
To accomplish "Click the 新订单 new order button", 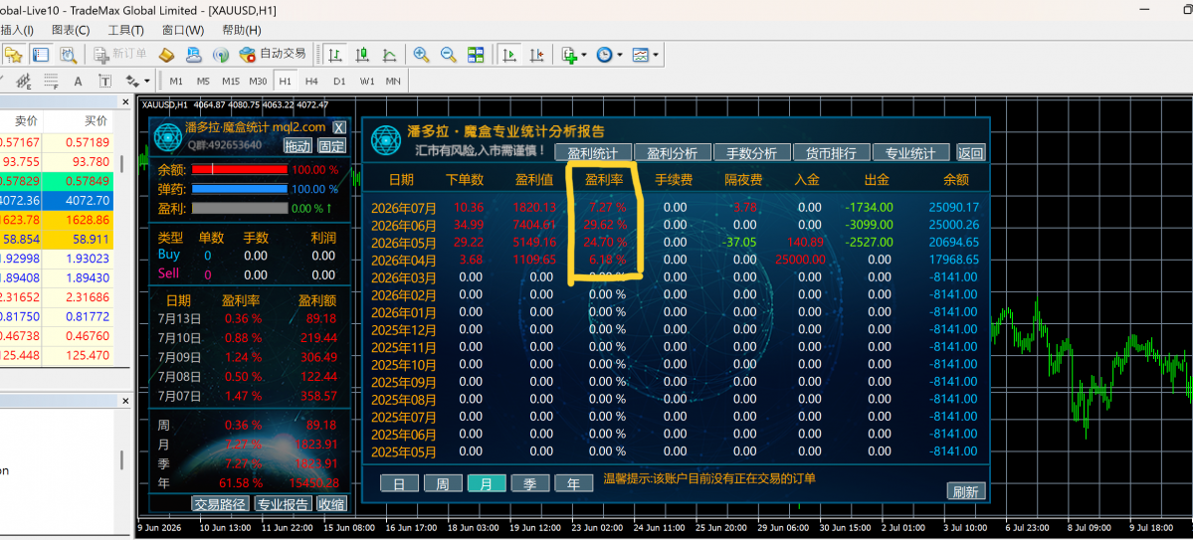I will (x=120, y=54).
